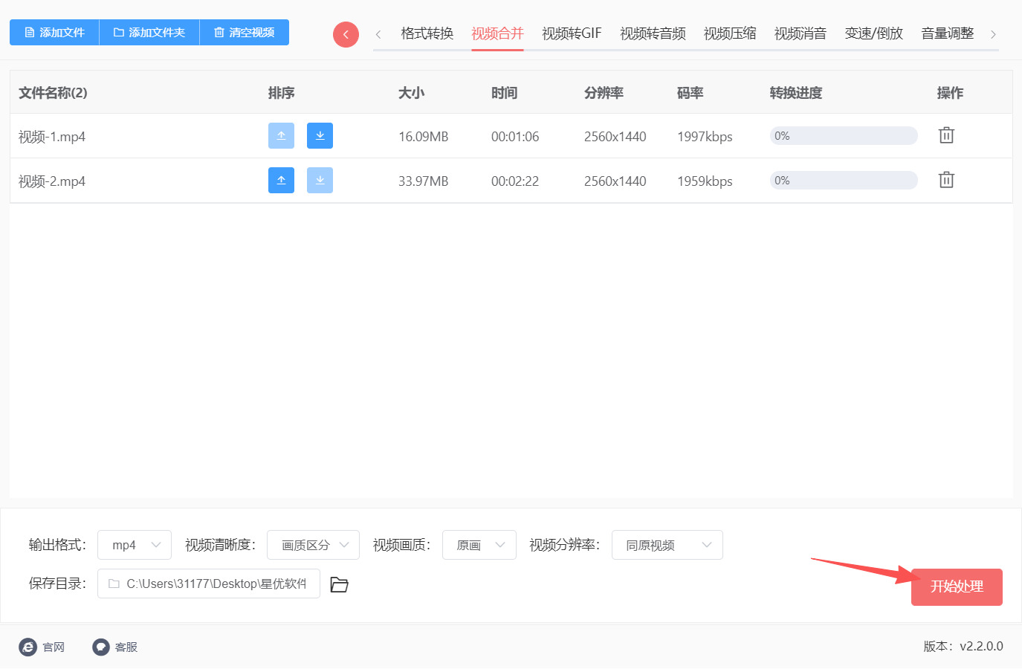Move 视频-1.mp4 up in order

(281, 135)
